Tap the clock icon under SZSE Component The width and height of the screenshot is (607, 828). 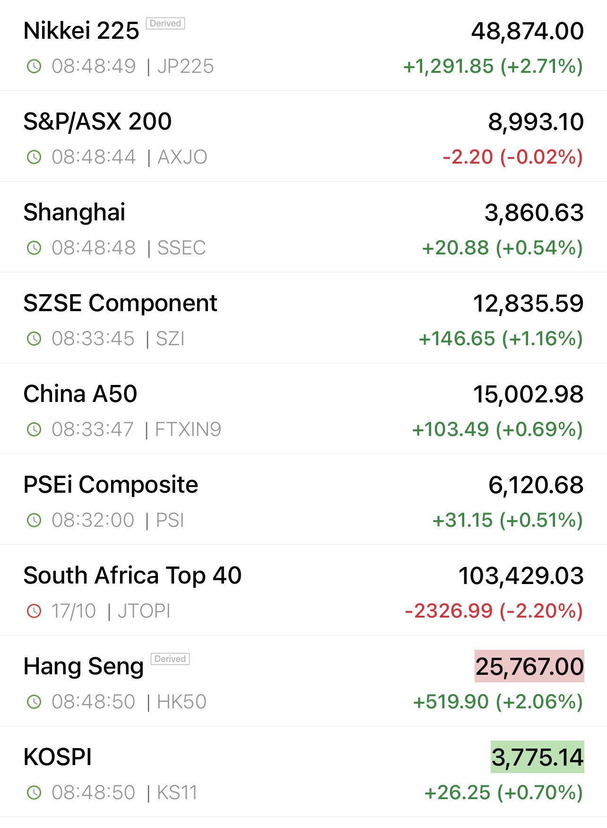coord(34,339)
